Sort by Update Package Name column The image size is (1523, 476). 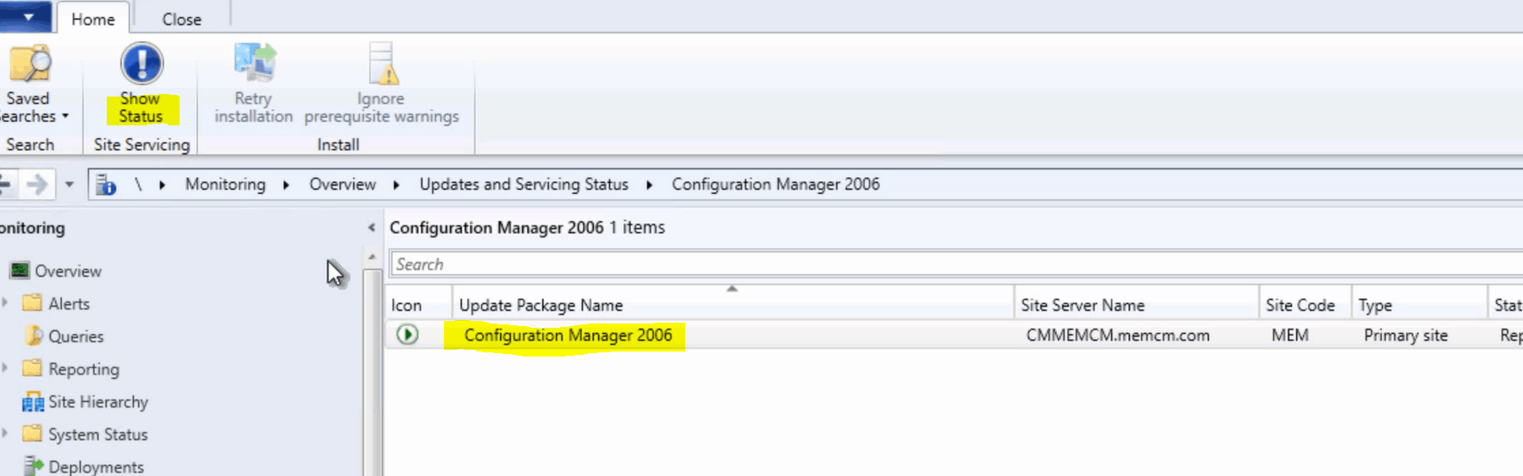coord(733,305)
